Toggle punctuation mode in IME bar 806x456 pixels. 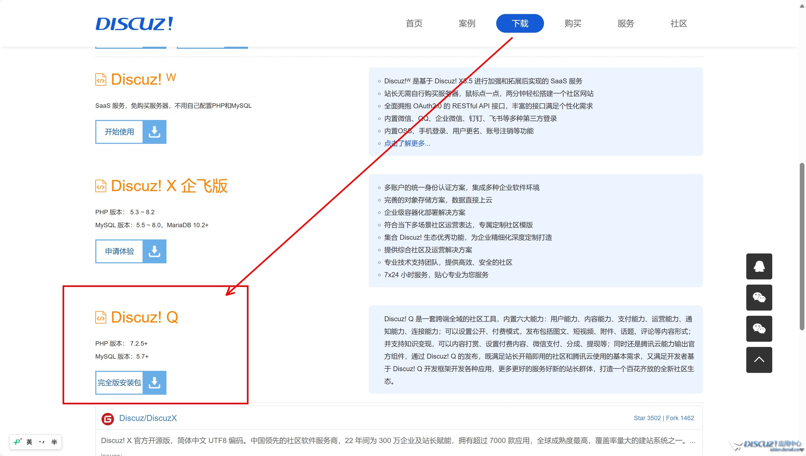tap(42, 442)
